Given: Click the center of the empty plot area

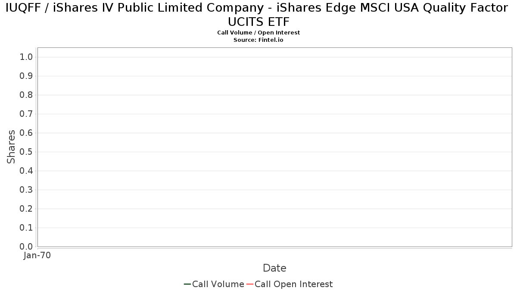Looking at the screenshot, I should point(274,147).
